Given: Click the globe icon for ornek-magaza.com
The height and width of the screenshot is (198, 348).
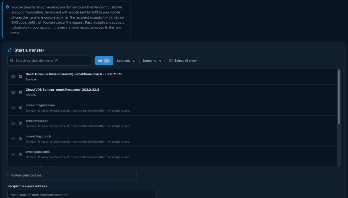Looking at the screenshot, I should (20, 108).
